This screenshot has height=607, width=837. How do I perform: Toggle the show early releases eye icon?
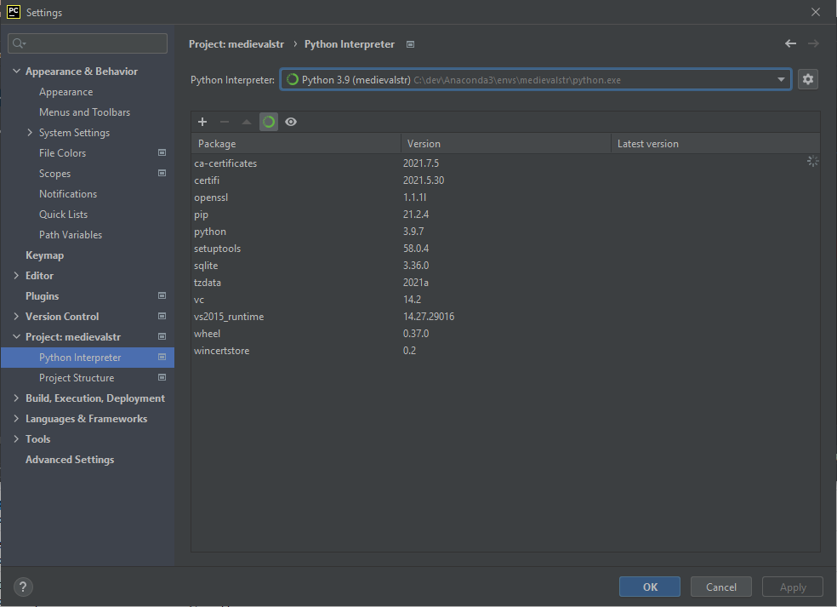291,122
